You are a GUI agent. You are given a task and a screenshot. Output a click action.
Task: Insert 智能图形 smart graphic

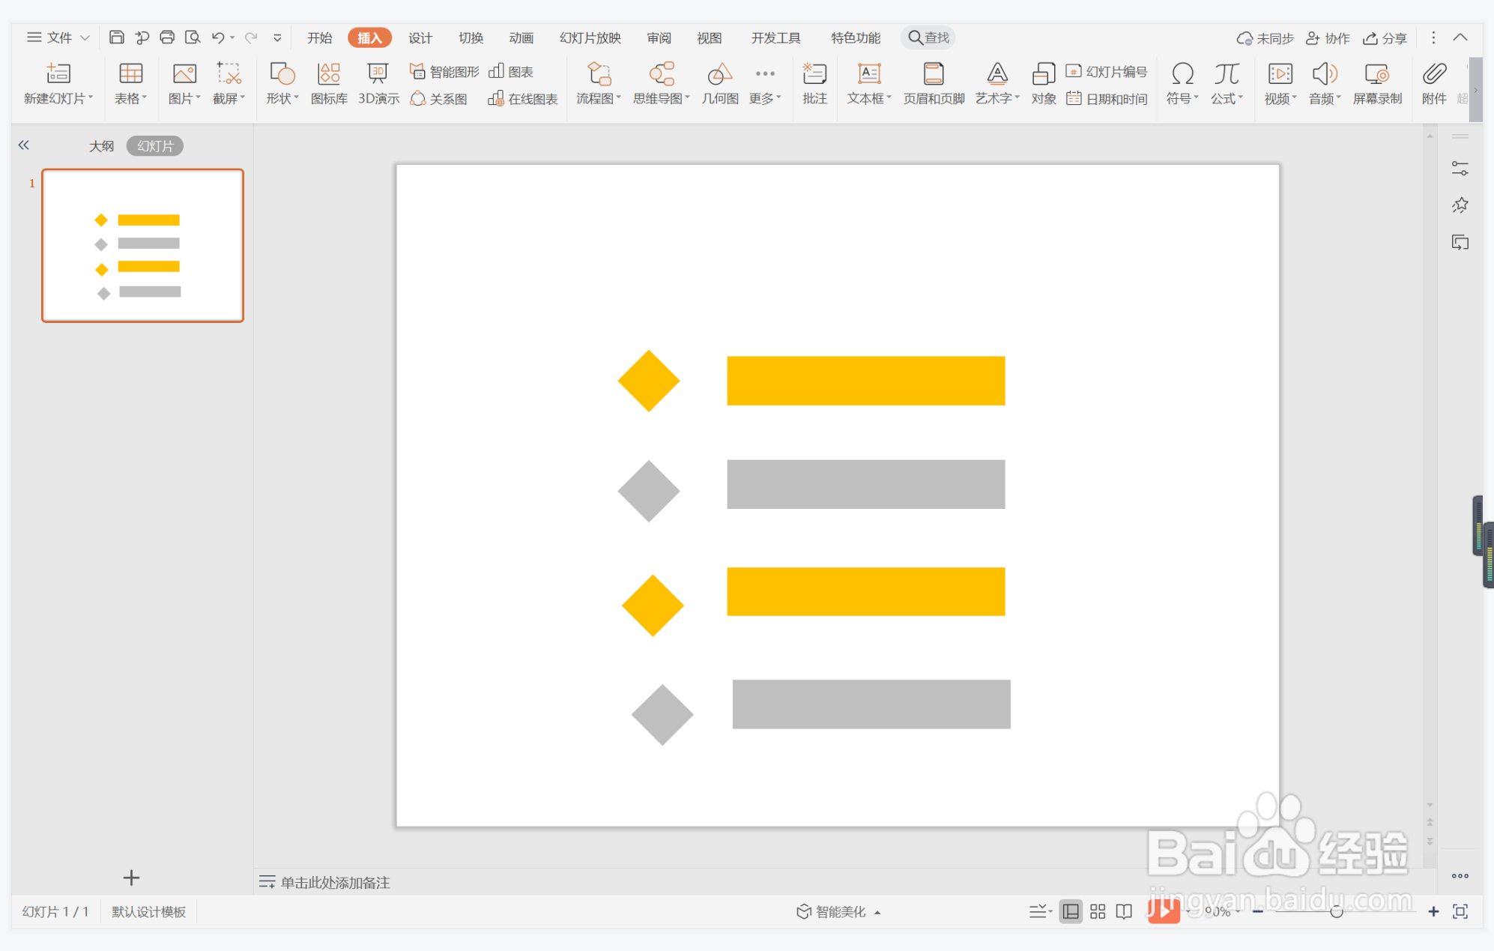tap(444, 71)
